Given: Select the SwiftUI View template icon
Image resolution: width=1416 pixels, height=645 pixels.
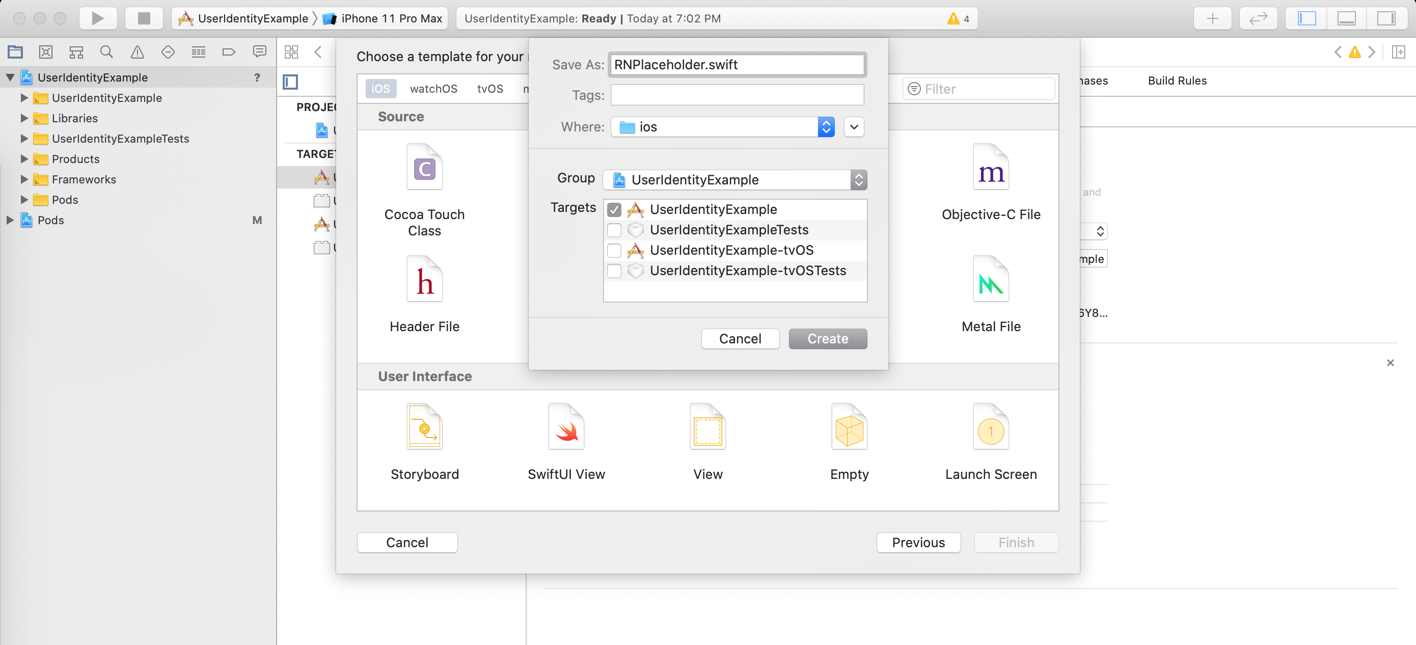Looking at the screenshot, I should (565, 428).
